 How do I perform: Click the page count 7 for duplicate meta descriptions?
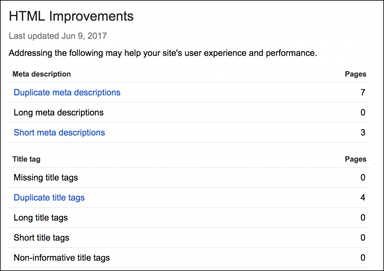(363, 92)
